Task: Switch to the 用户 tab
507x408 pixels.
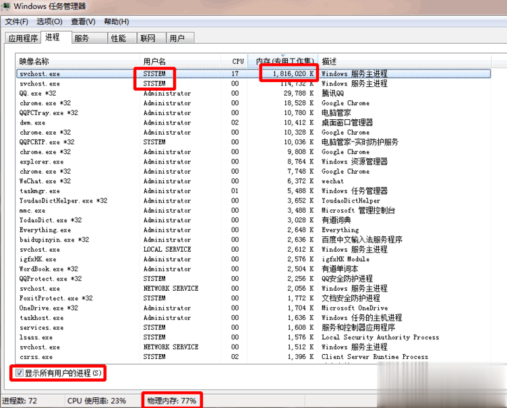Action: (x=180, y=38)
